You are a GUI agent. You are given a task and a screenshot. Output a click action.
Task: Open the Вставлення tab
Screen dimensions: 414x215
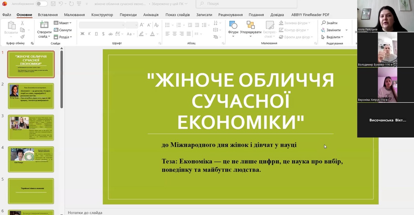click(x=48, y=15)
